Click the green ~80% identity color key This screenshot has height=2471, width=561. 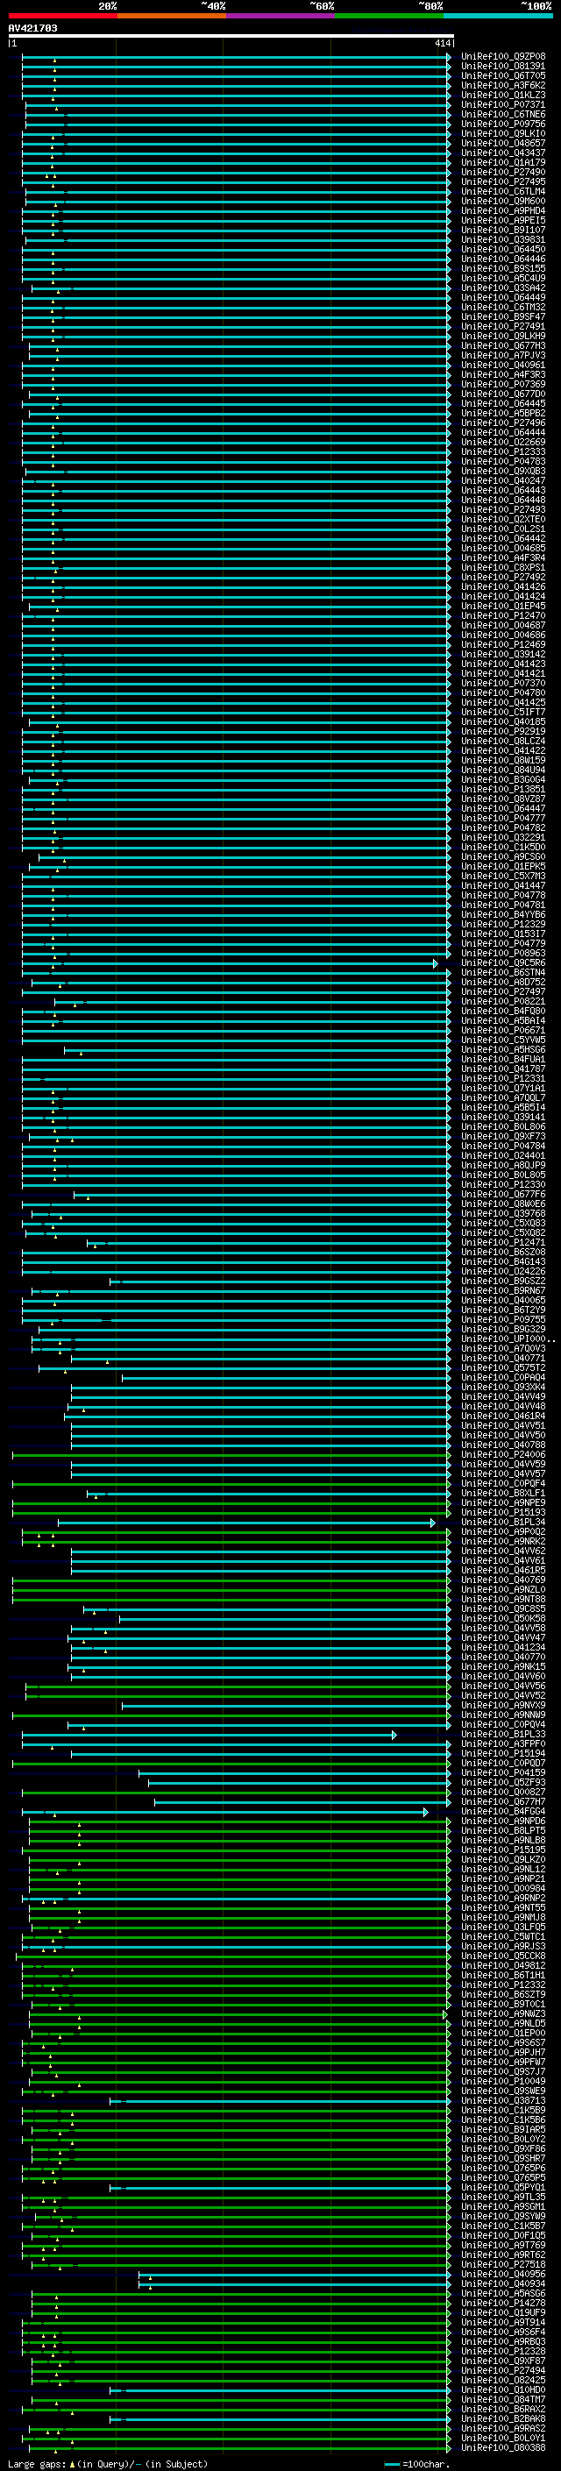(x=389, y=16)
